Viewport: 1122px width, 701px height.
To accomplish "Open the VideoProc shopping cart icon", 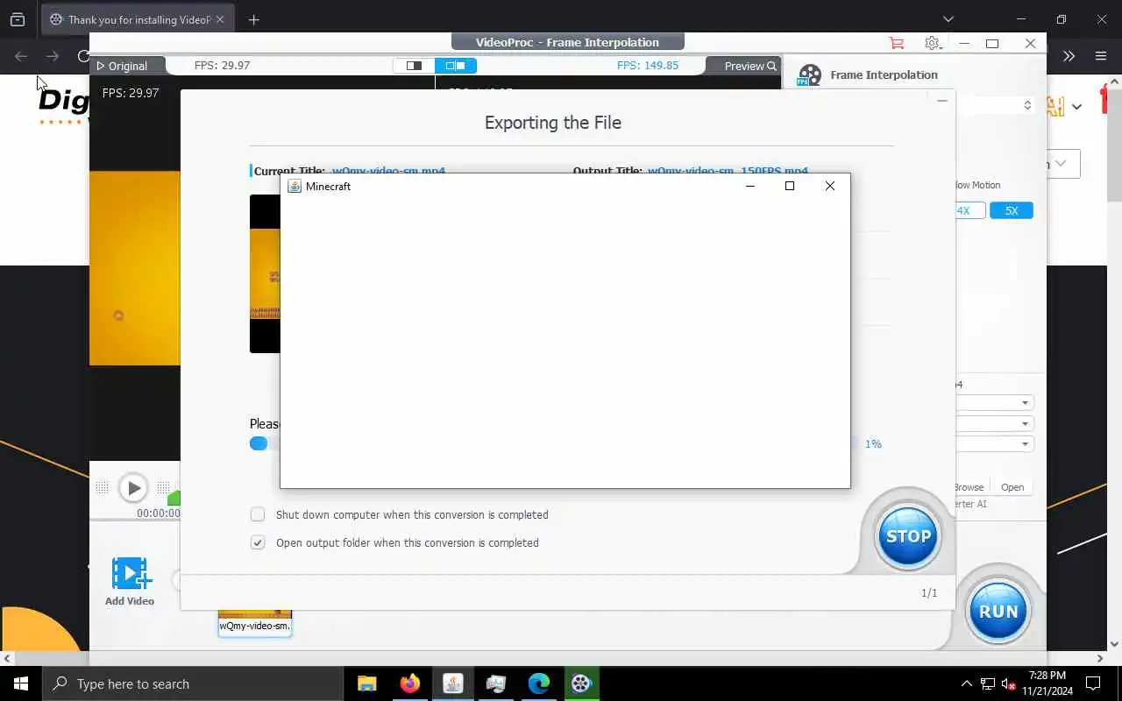I will 896,43.
